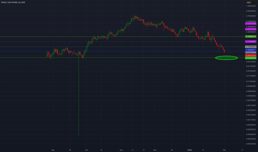258x152 pixels.
Task: Click the 17 date label on time axis
Action: pyautogui.click(x=242, y=150)
